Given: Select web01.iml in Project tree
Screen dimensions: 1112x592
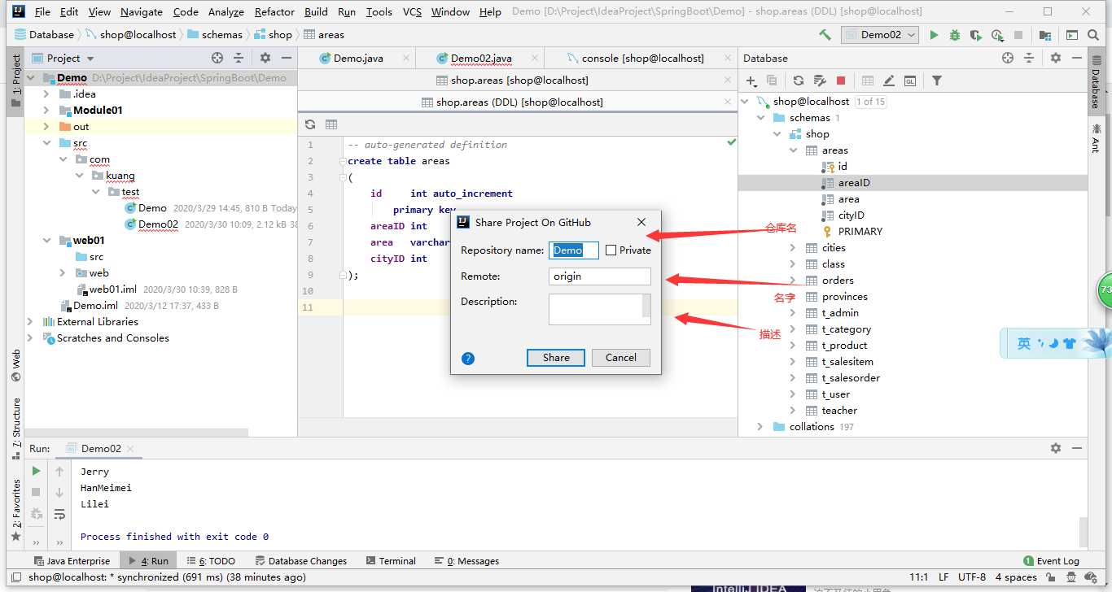Looking at the screenshot, I should point(113,289).
